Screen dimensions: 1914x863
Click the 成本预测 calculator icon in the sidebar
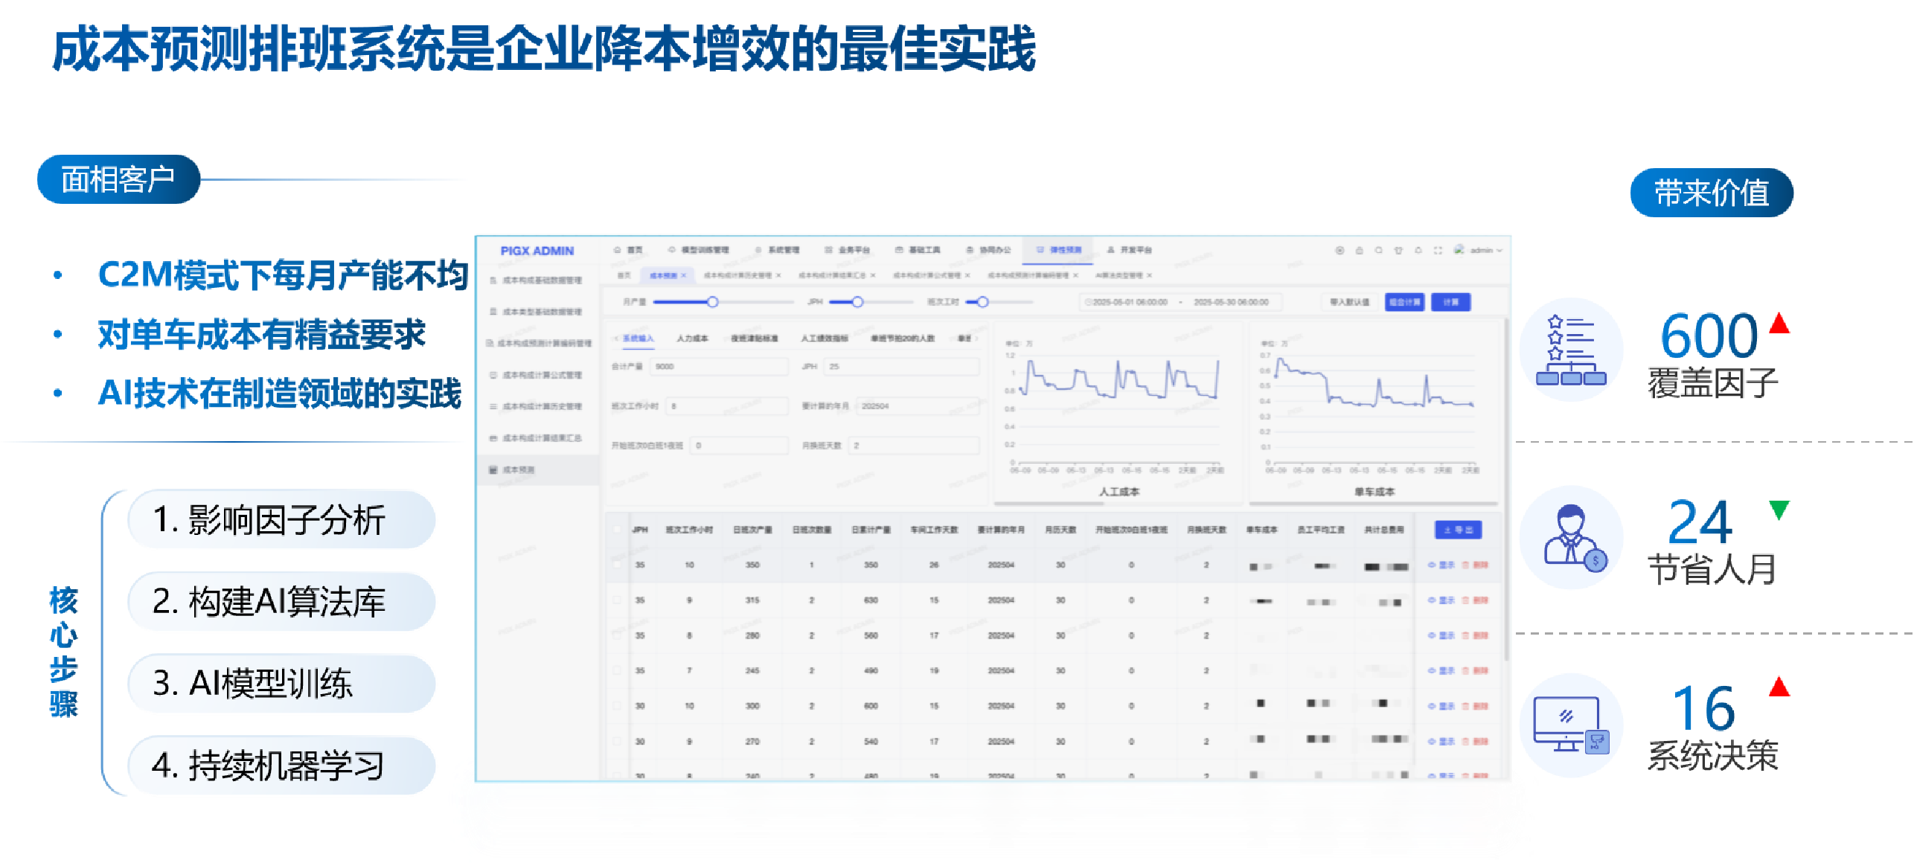point(493,469)
